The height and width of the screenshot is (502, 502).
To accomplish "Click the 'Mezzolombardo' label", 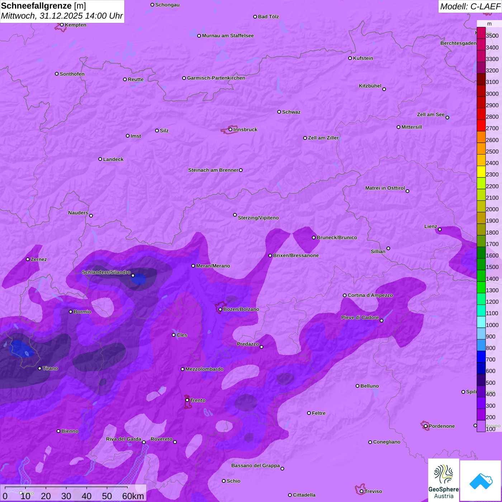I will click(x=205, y=369).
